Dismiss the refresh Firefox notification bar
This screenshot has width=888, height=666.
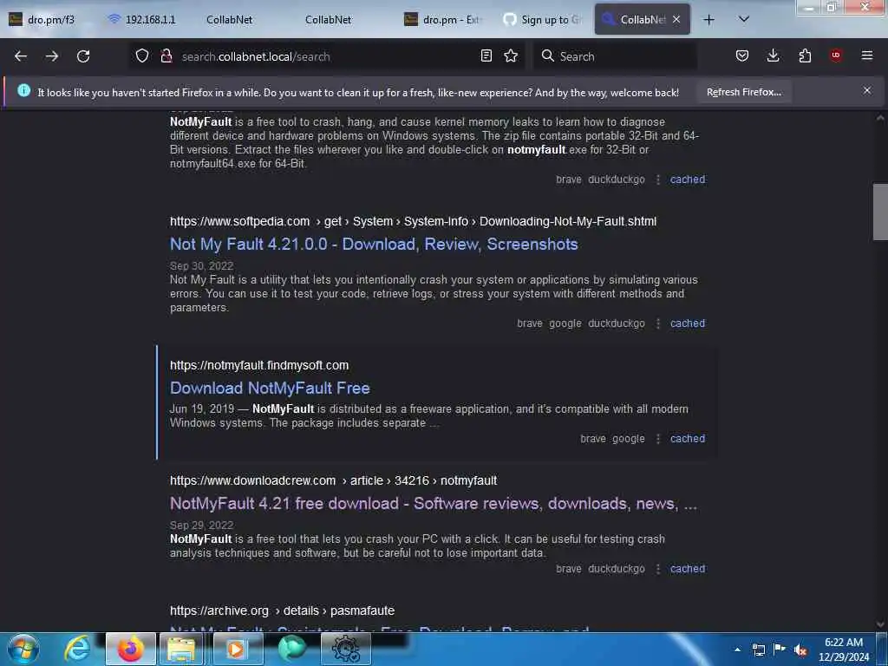pyautogui.click(x=867, y=90)
